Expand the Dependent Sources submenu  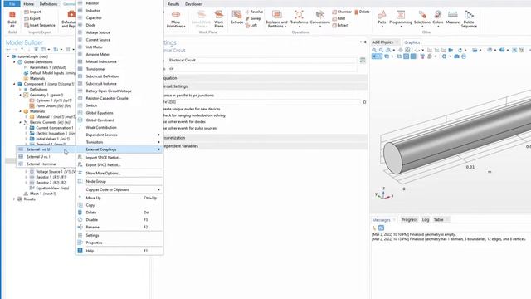coord(119,135)
